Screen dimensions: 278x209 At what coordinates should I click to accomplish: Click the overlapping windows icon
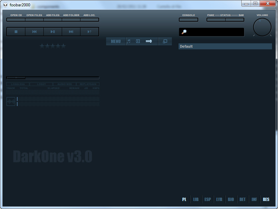[x=165, y=41]
